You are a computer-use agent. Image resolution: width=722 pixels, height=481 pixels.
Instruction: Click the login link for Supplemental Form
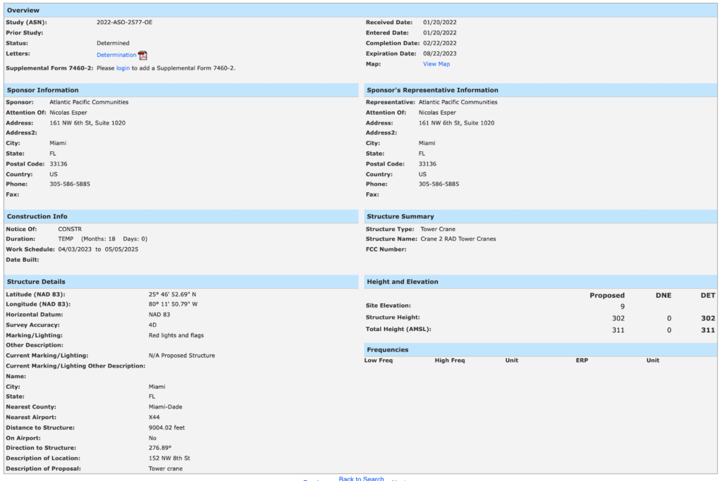123,68
